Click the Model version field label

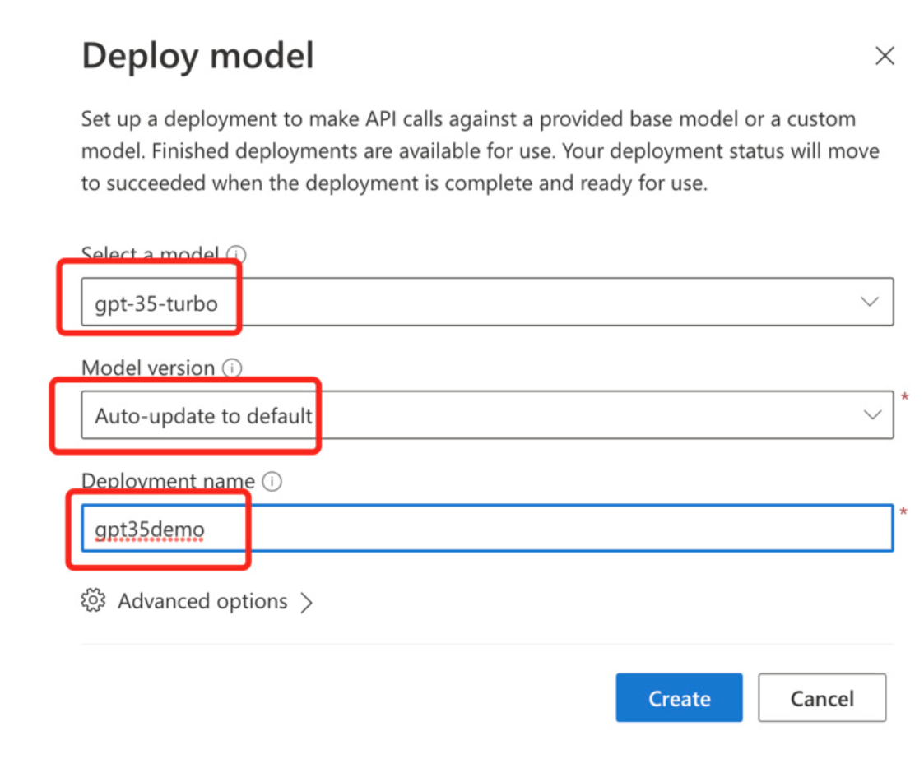pos(148,368)
